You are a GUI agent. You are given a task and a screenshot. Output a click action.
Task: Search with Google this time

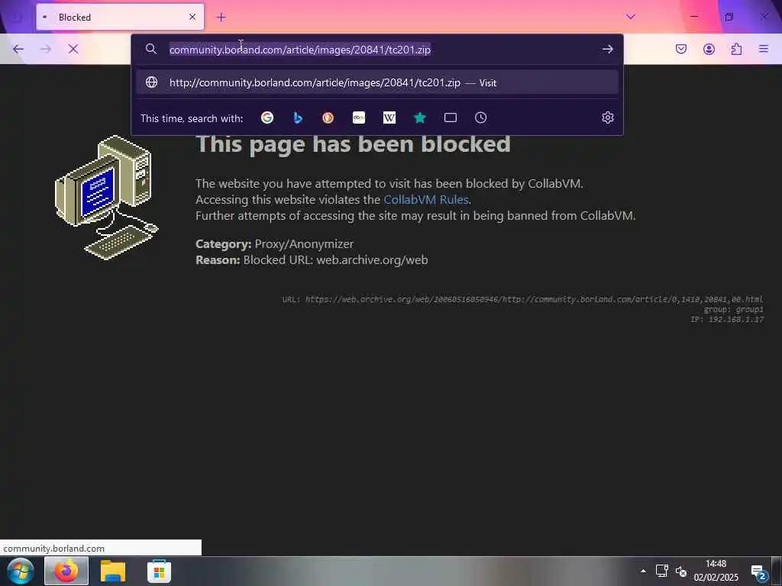(267, 118)
